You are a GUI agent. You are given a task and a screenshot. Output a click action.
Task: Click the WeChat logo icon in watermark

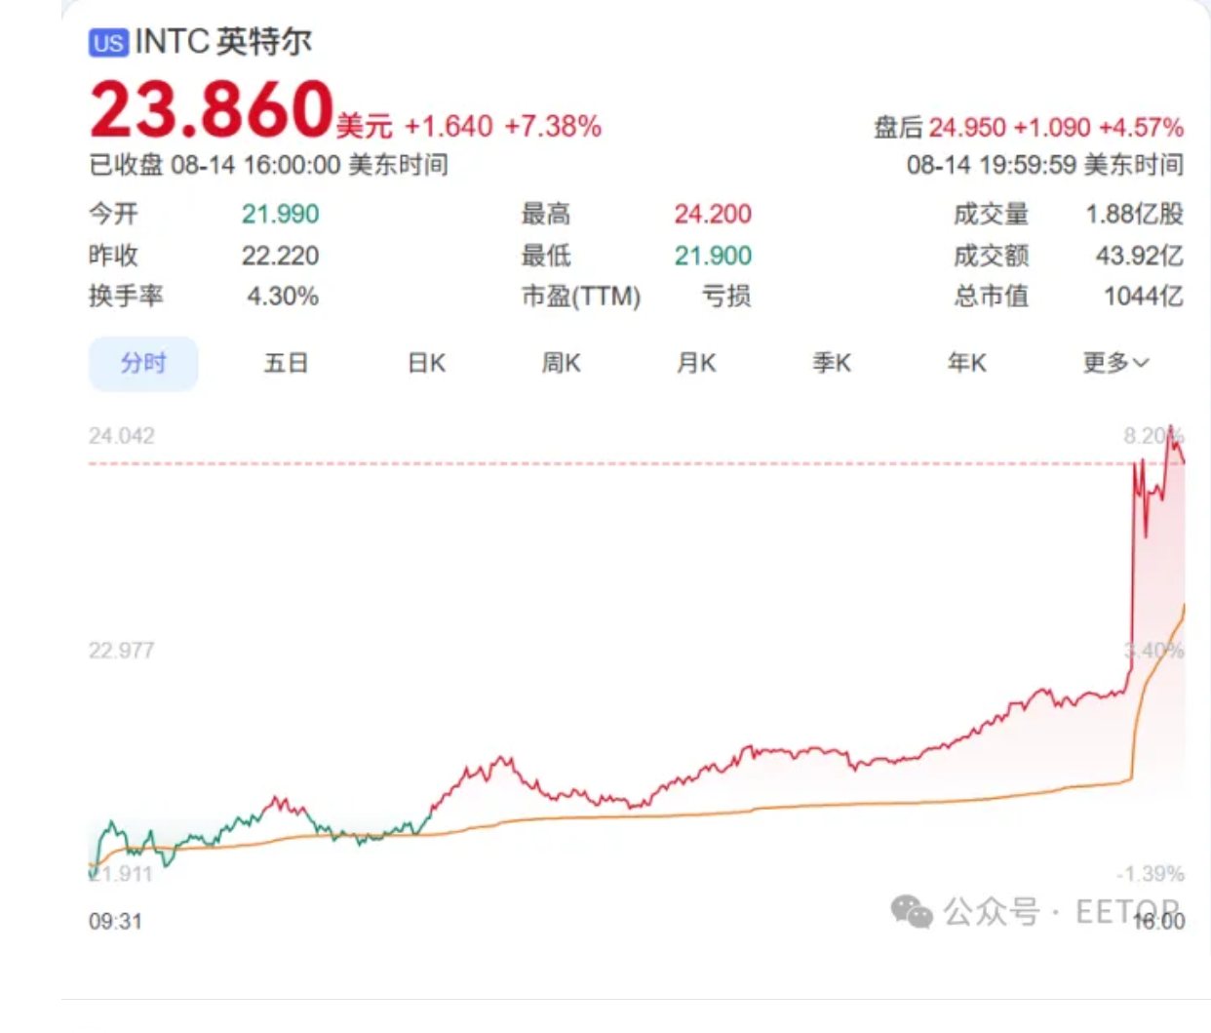click(x=912, y=912)
